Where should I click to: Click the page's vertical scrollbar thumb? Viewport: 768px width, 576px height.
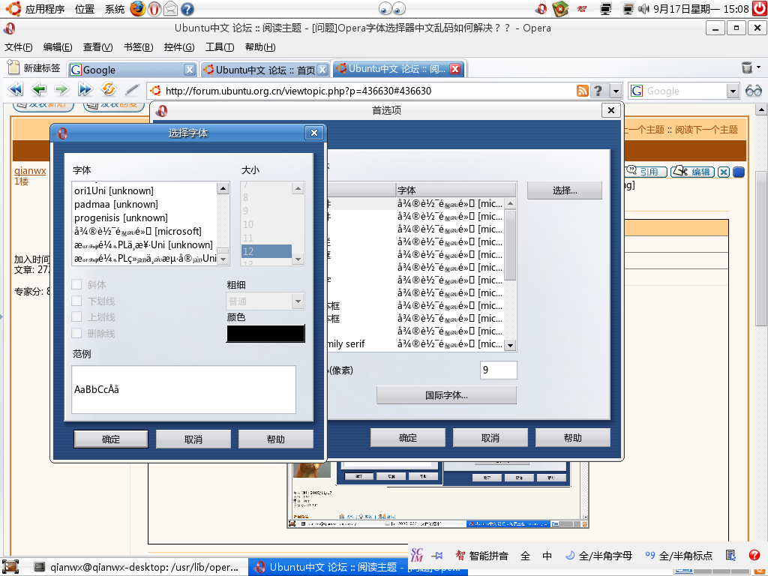pyautogui.click(x=760, y=248)
